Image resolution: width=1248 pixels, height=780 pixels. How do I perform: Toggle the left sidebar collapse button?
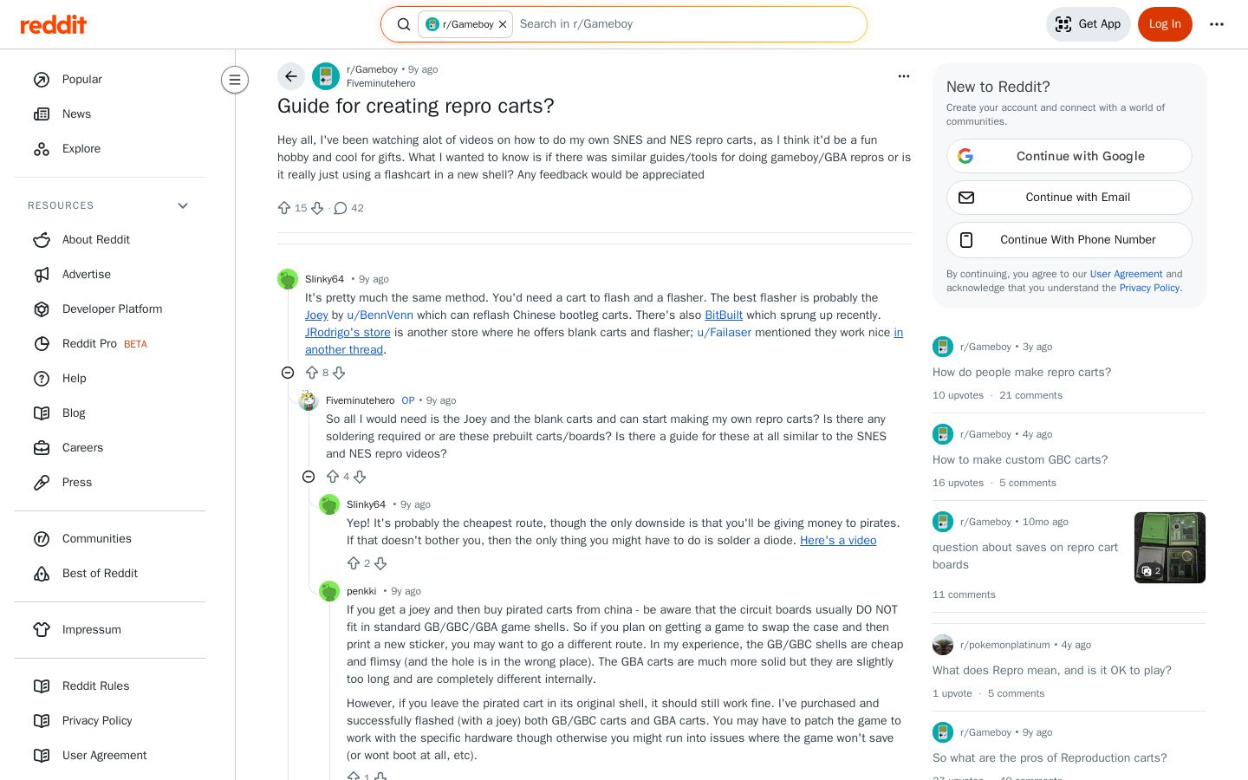point(235,80)
